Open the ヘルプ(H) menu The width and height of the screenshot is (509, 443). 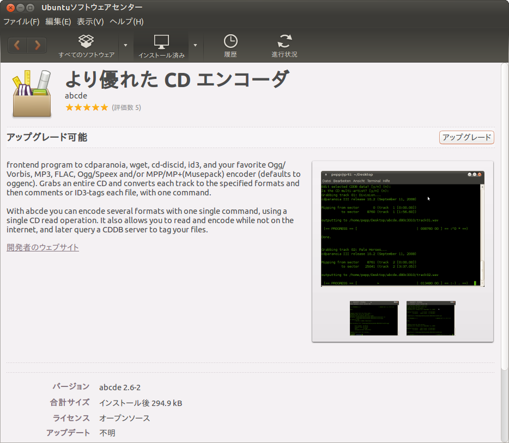pyautogui.click(x=126, y=22)
